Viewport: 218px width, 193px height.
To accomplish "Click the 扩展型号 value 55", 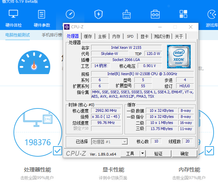I will [x=143, y=86].
